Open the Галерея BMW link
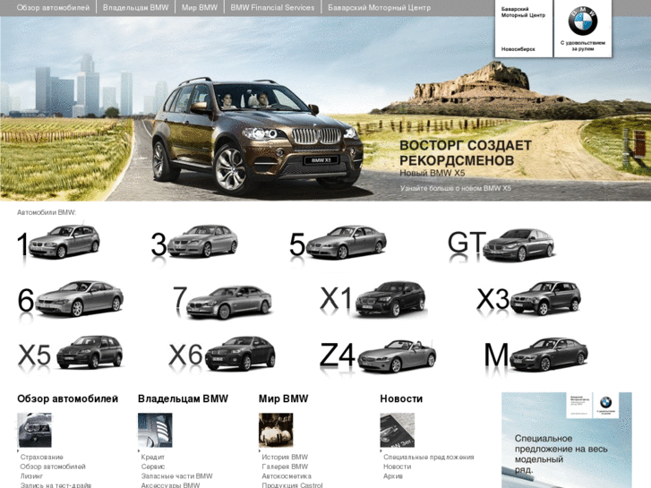 click(285, 467)
